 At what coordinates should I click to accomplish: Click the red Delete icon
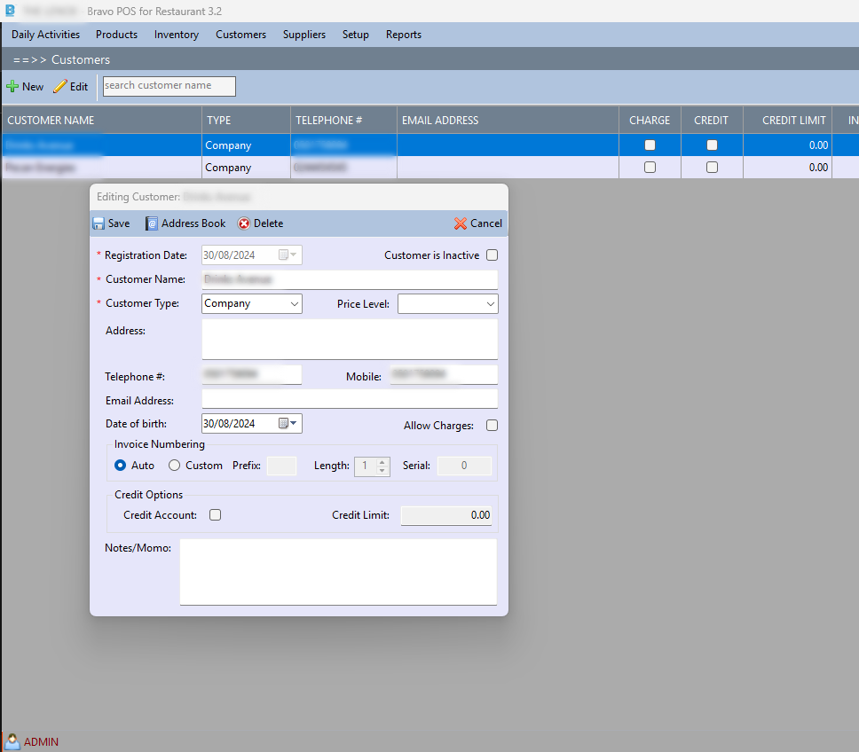[x=244, y=223]
